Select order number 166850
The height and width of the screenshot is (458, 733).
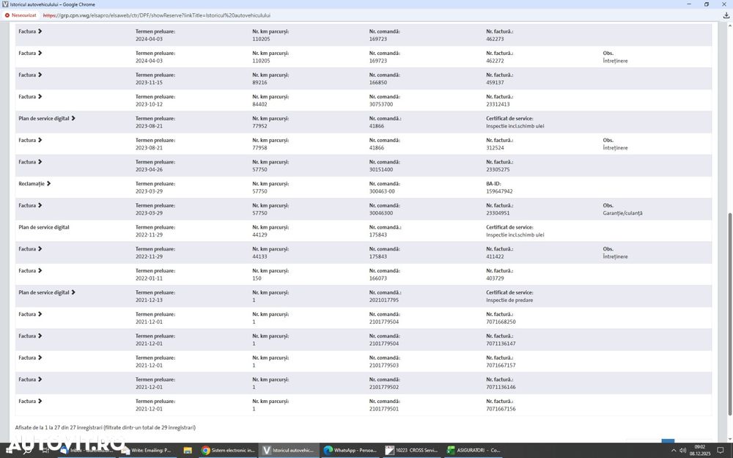tap(377, 82)
